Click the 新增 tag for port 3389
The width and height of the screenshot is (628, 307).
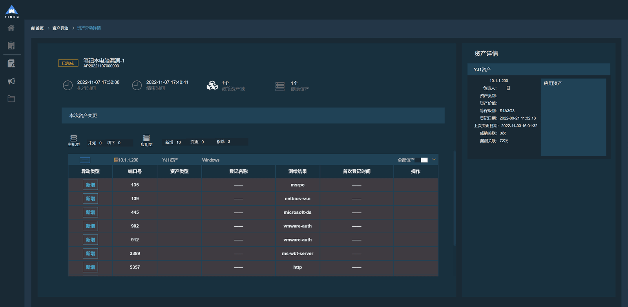click(x=90, y=254)
